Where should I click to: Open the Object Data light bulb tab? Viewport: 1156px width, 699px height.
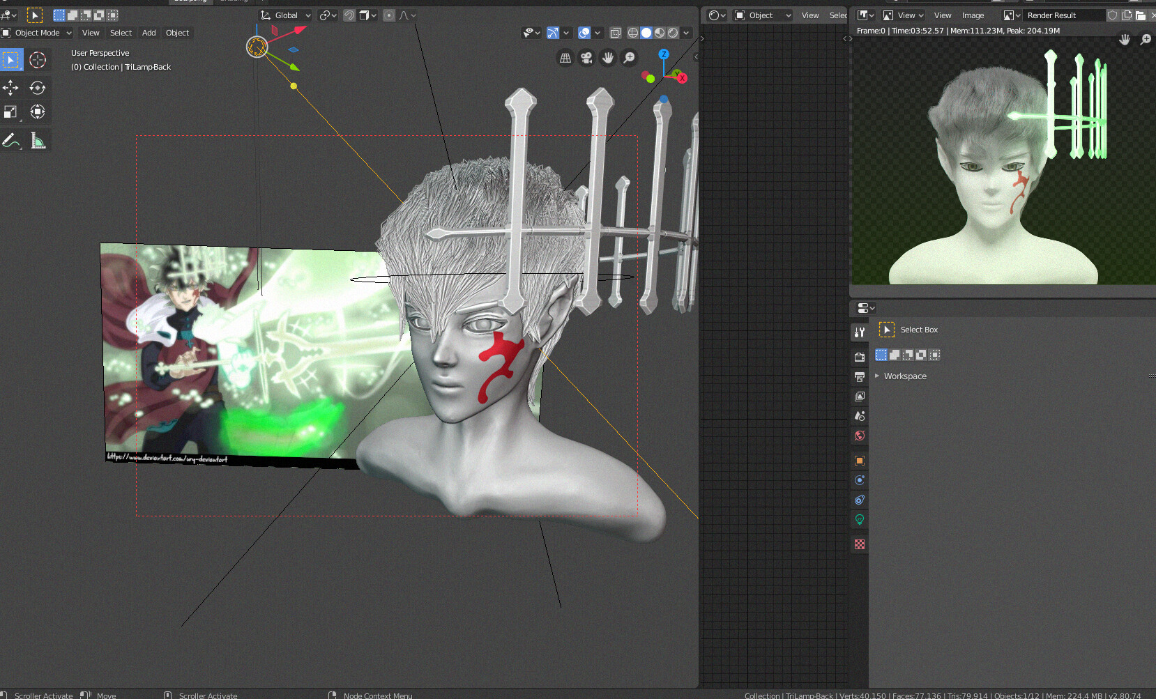860,519
